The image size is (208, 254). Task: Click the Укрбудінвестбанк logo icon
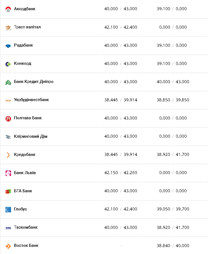[x=8, y=100]
